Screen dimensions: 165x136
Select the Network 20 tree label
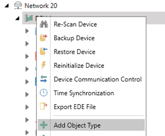click(41, 6)
